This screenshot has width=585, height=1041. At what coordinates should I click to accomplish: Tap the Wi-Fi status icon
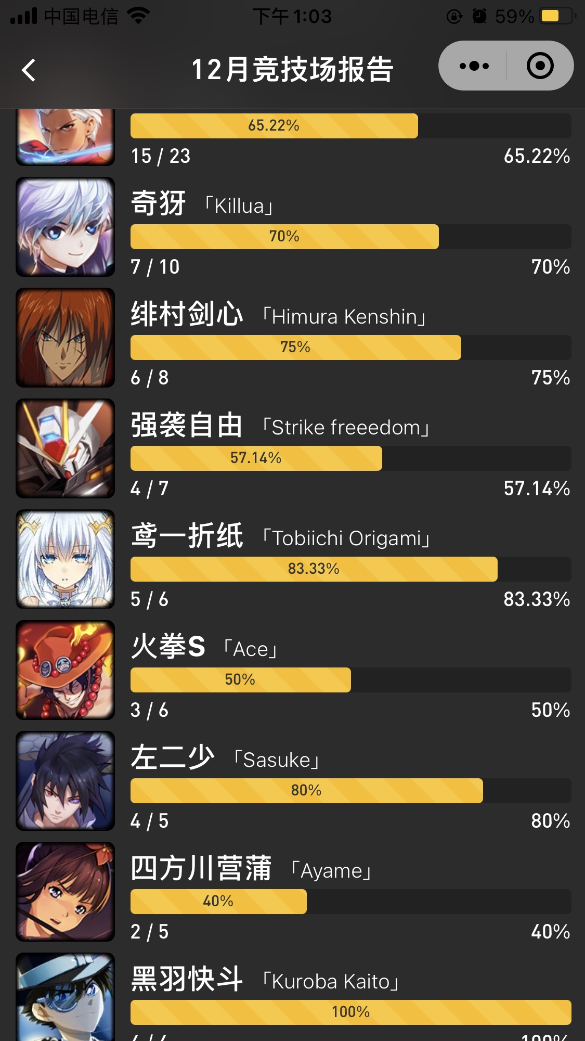(x=138, y=16)
